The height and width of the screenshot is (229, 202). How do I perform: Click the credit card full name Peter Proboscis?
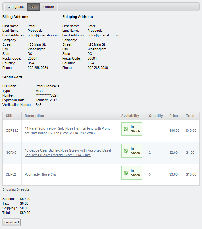(47, 86)
